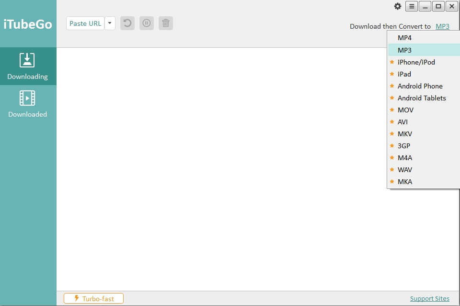Select MOV from the format list

(x=424, y=110)
